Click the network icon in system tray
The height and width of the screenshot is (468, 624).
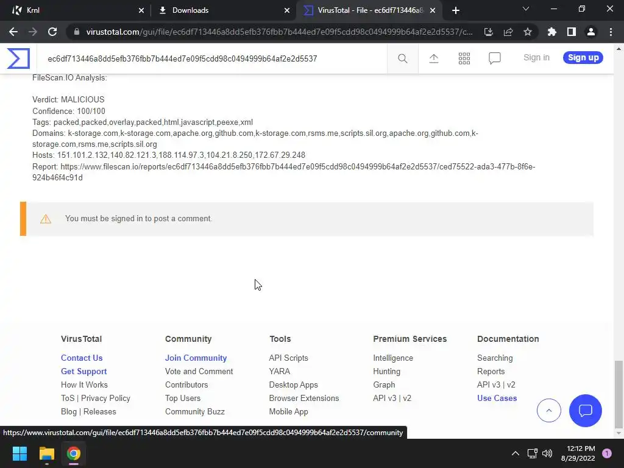533,453
